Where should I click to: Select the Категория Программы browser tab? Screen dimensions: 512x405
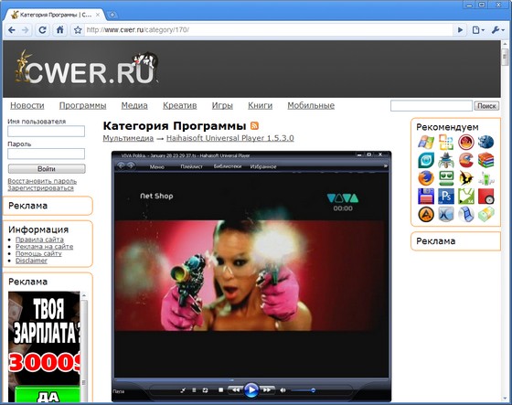pyautogui.click(x=55, y=15)
